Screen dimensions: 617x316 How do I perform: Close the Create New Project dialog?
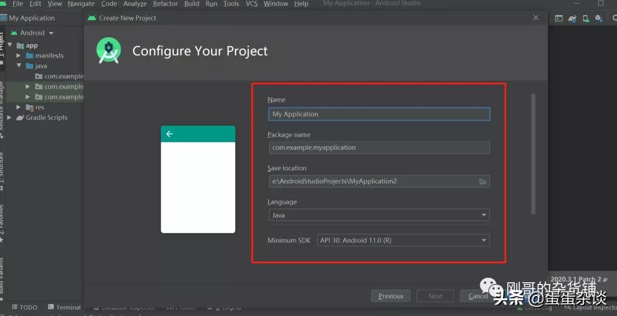(x=535, y=18)
